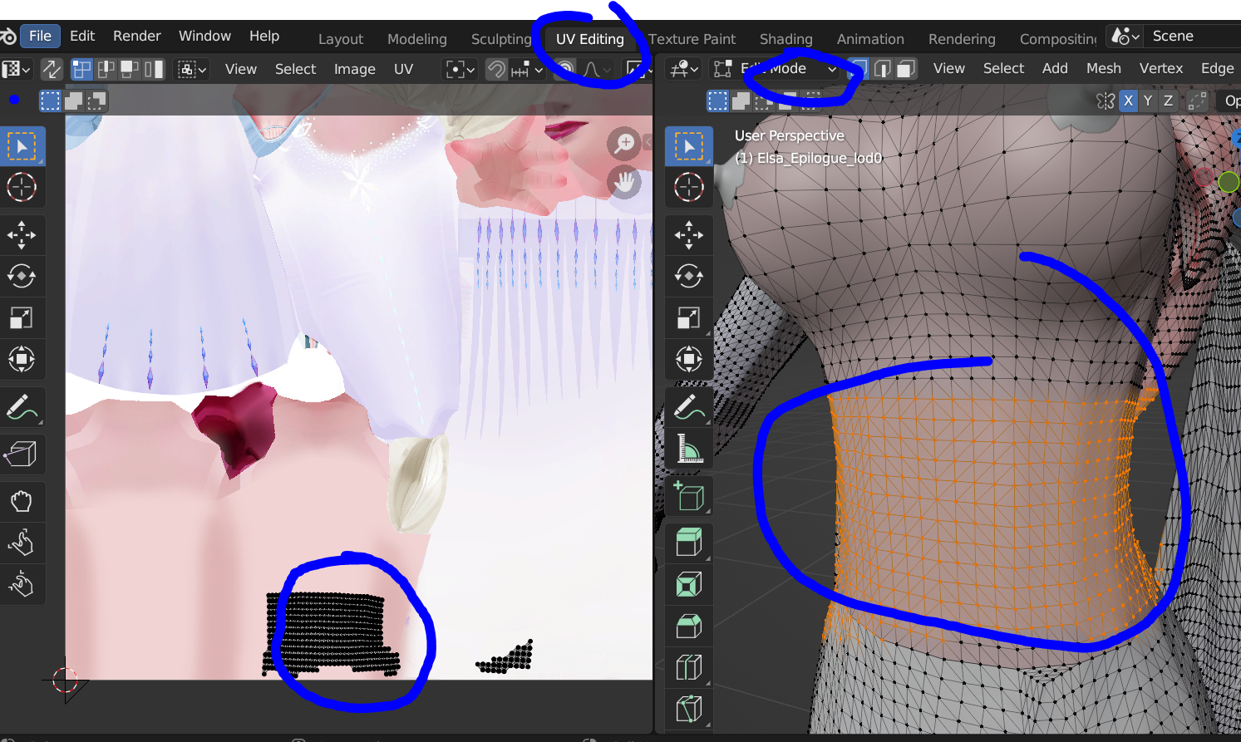Open the Render menu
Image resolution: width=1241 pixels, height=742 pixels.
point(137,36)
